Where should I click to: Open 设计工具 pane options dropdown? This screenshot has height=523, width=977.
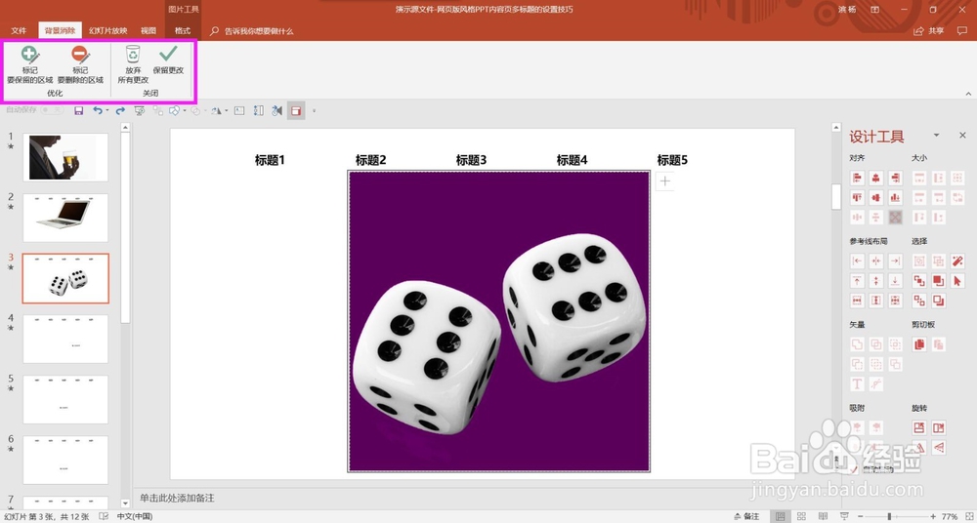click(x=936, y=136)
